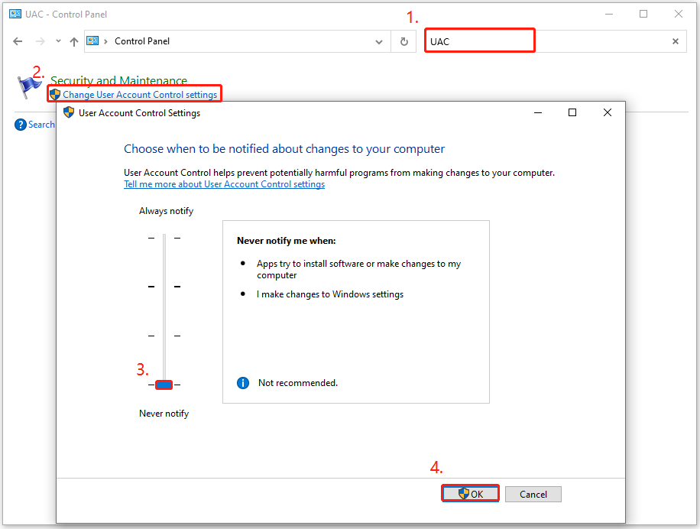
Task: Click the forward navigation arrow
Action: click(x=41, y=41)
